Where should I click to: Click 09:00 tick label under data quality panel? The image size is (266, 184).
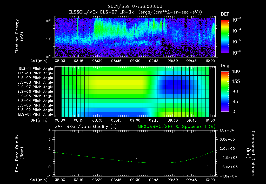click(135, 180)
